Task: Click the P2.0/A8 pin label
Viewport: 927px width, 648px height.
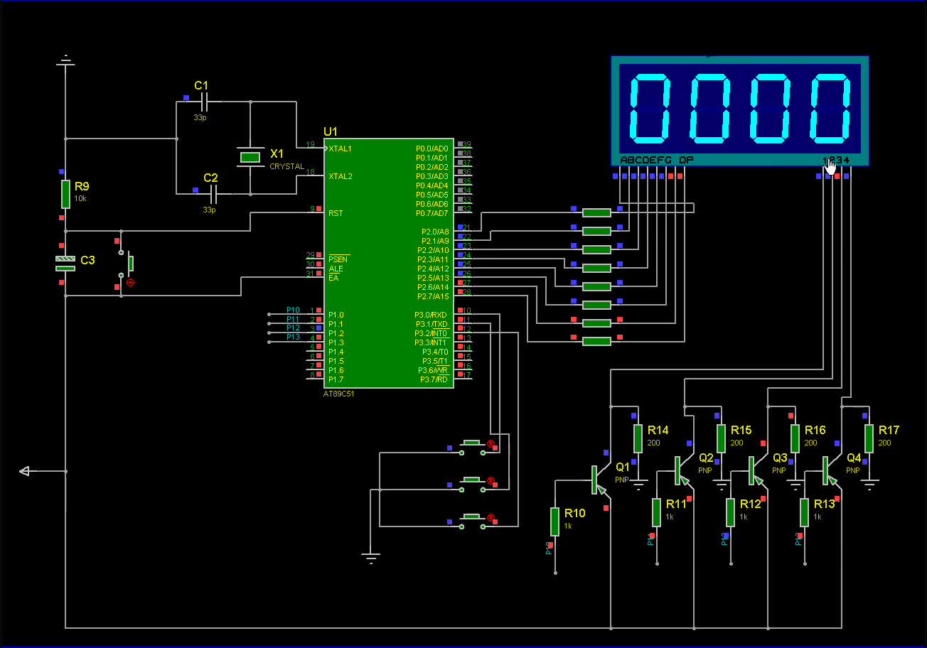Action: click(435, 232)
